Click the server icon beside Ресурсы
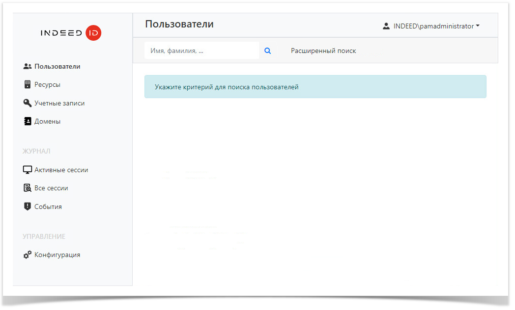 pos(28,84)
